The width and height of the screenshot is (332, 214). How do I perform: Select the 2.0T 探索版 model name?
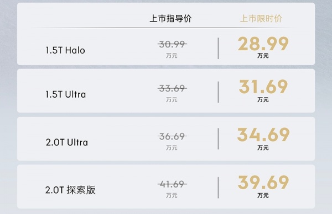(x=70, y=190)
